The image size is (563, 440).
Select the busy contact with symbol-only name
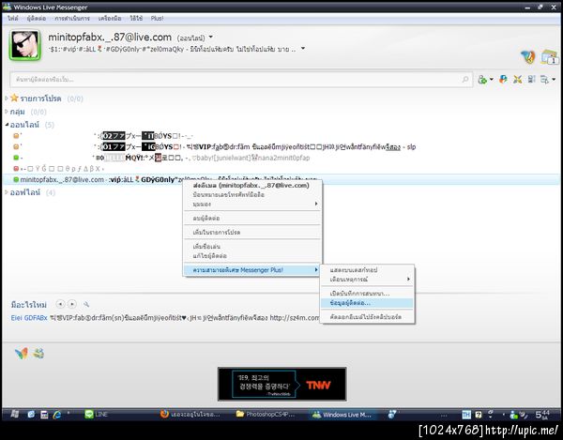point(281,168)
